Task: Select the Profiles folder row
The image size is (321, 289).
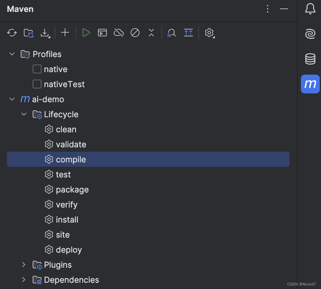Action: pyautogui.click(x=148, y=54)
